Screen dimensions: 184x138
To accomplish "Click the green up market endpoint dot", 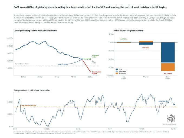I will [90, 59].
